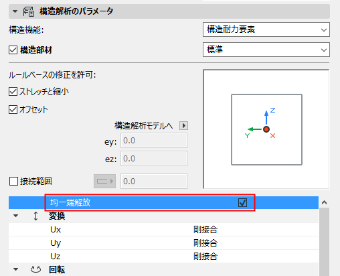Screen dimensions: 340x276
Task: Uncheck ストレッチと縮小 checkbox
Action: (x=13, y=92)
